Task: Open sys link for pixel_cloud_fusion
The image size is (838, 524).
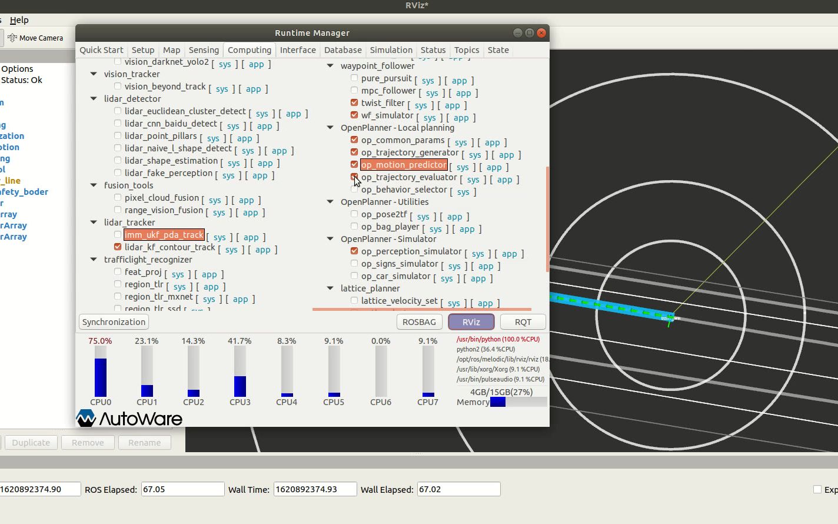Action: (215, 200)
